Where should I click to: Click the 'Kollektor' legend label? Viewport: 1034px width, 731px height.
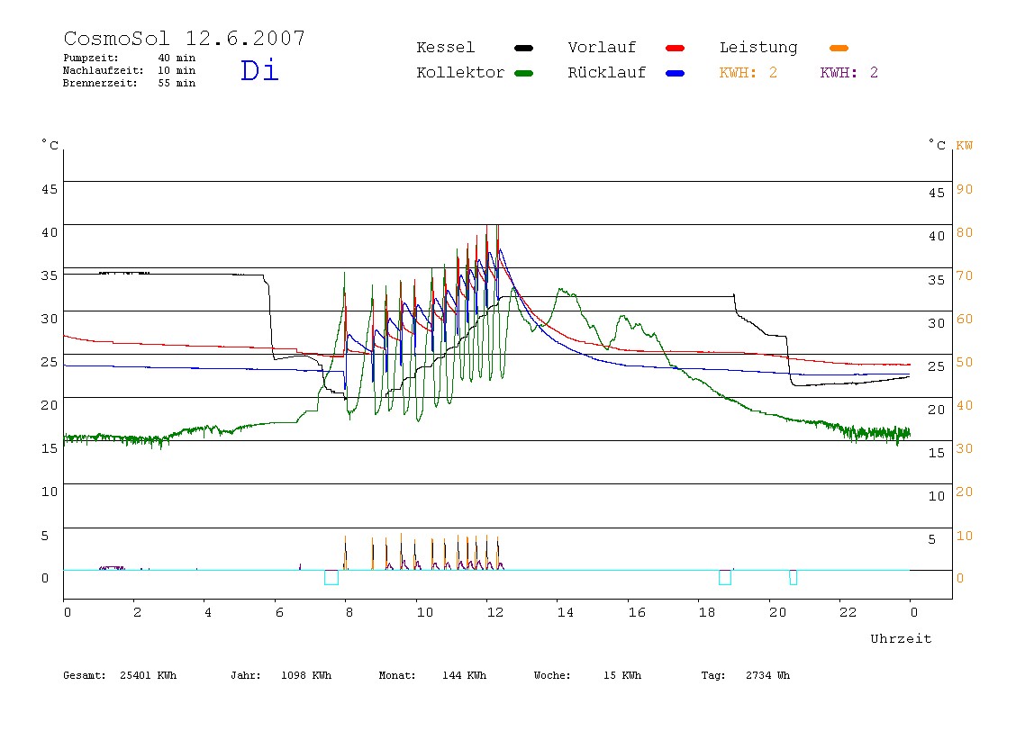click(460, 73)
